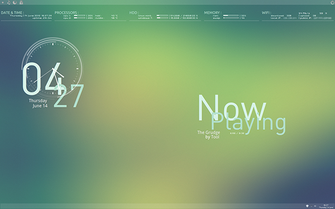Click the 'HDD :' header

click(x=134, y=13)
